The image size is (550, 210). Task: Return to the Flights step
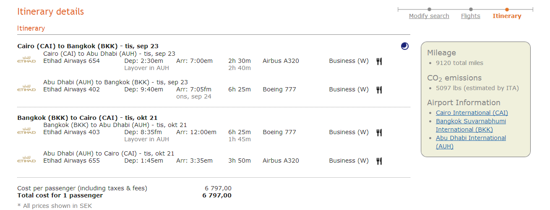pos(470,16)
